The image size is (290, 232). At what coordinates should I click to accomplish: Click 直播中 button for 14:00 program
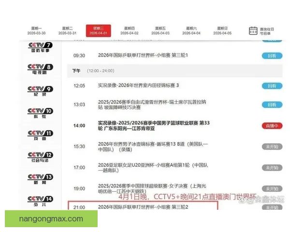click(272, 126)
